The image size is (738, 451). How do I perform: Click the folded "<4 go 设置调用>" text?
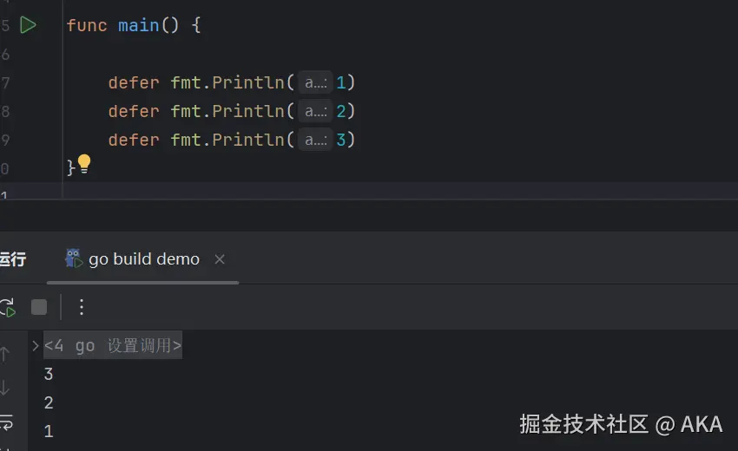pyautogui.click(x=113, y=346)
